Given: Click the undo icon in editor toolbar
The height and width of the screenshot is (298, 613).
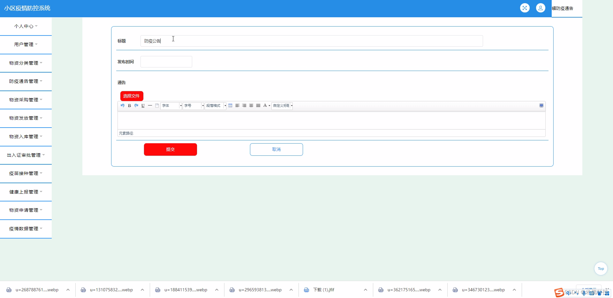Looking at the screenshot, I should tap(122, 106).
